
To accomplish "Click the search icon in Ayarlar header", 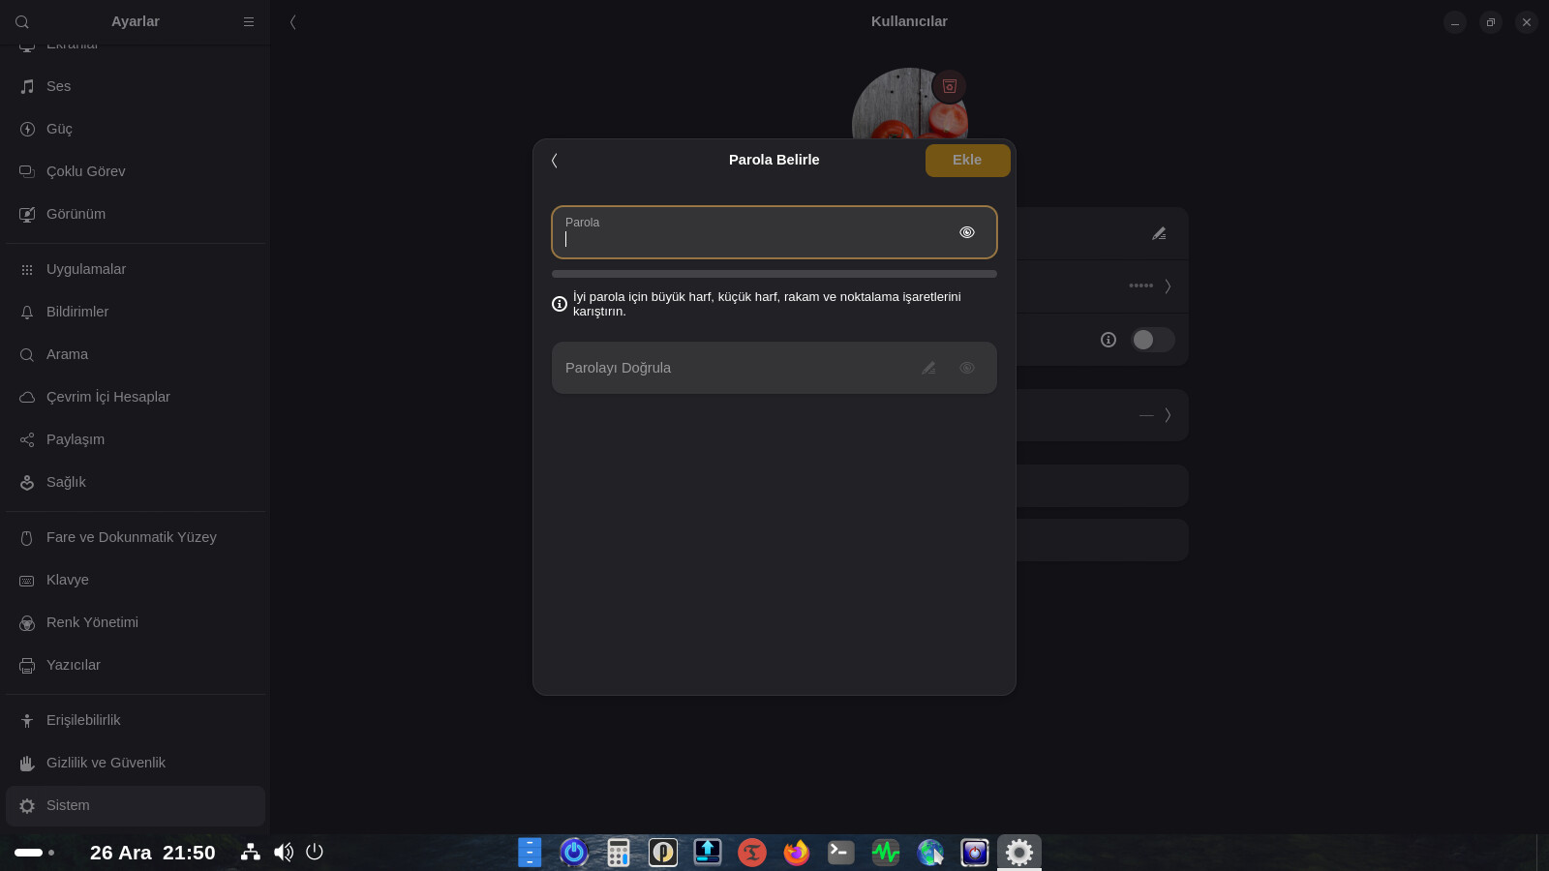I will (22, 21).
